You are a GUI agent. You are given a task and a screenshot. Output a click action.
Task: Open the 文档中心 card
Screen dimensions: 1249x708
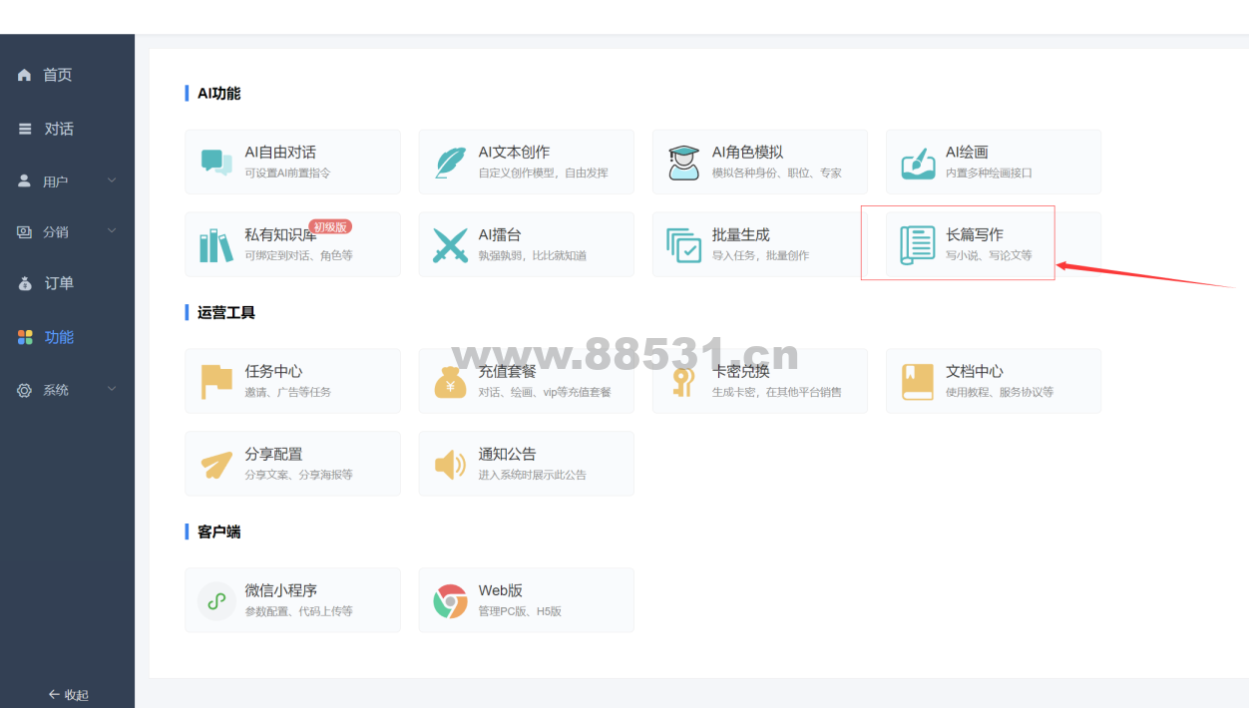[993, 381]
